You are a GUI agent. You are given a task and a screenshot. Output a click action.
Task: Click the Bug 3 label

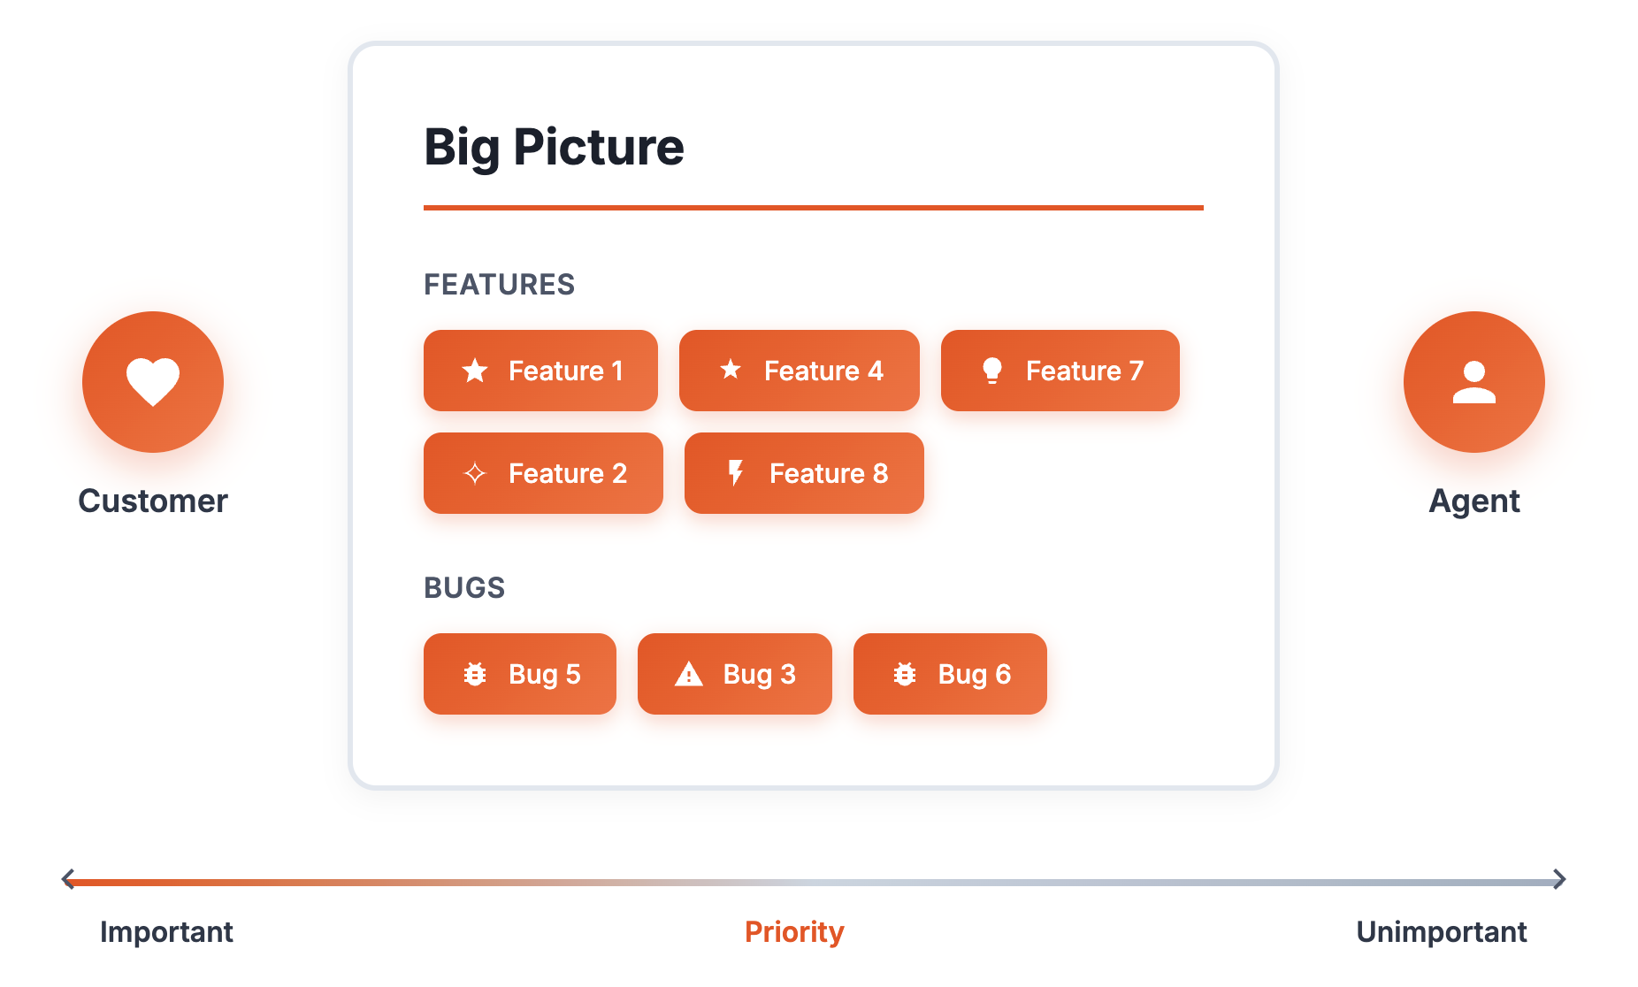[x=759, y=674]
